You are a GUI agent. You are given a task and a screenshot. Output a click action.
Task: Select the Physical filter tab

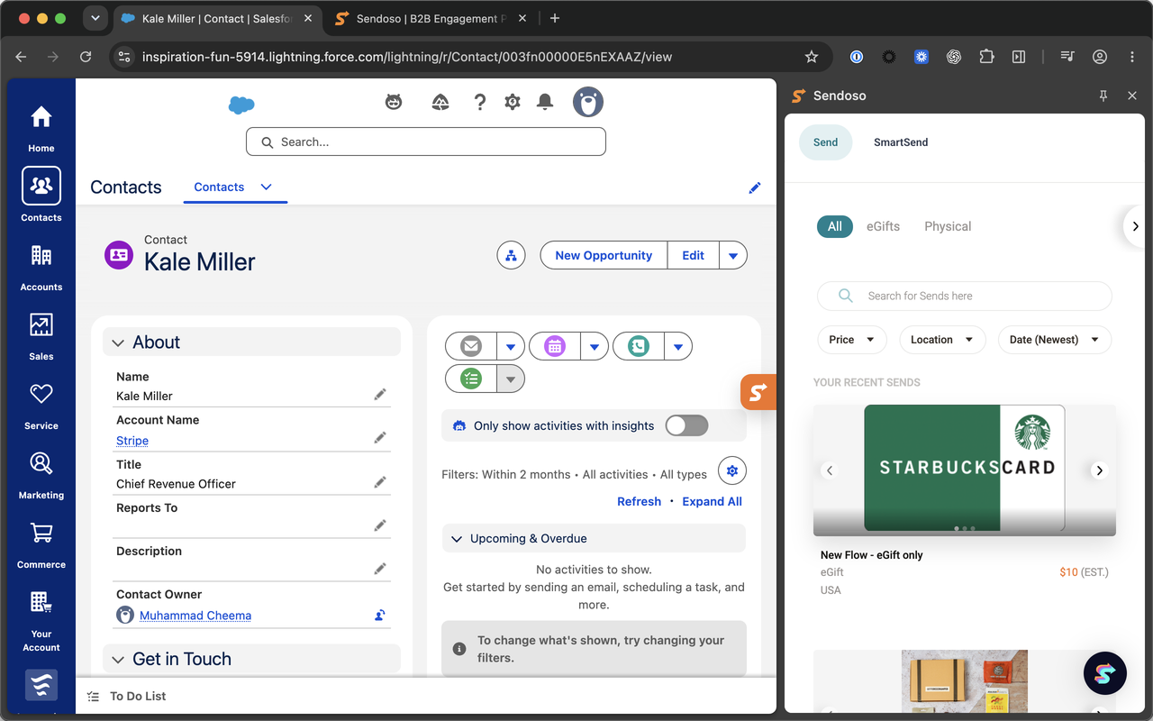948,226
